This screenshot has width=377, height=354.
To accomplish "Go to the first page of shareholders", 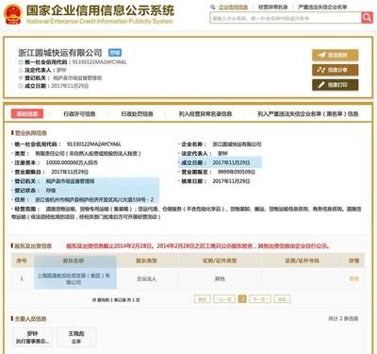I will tap(203, 298).
